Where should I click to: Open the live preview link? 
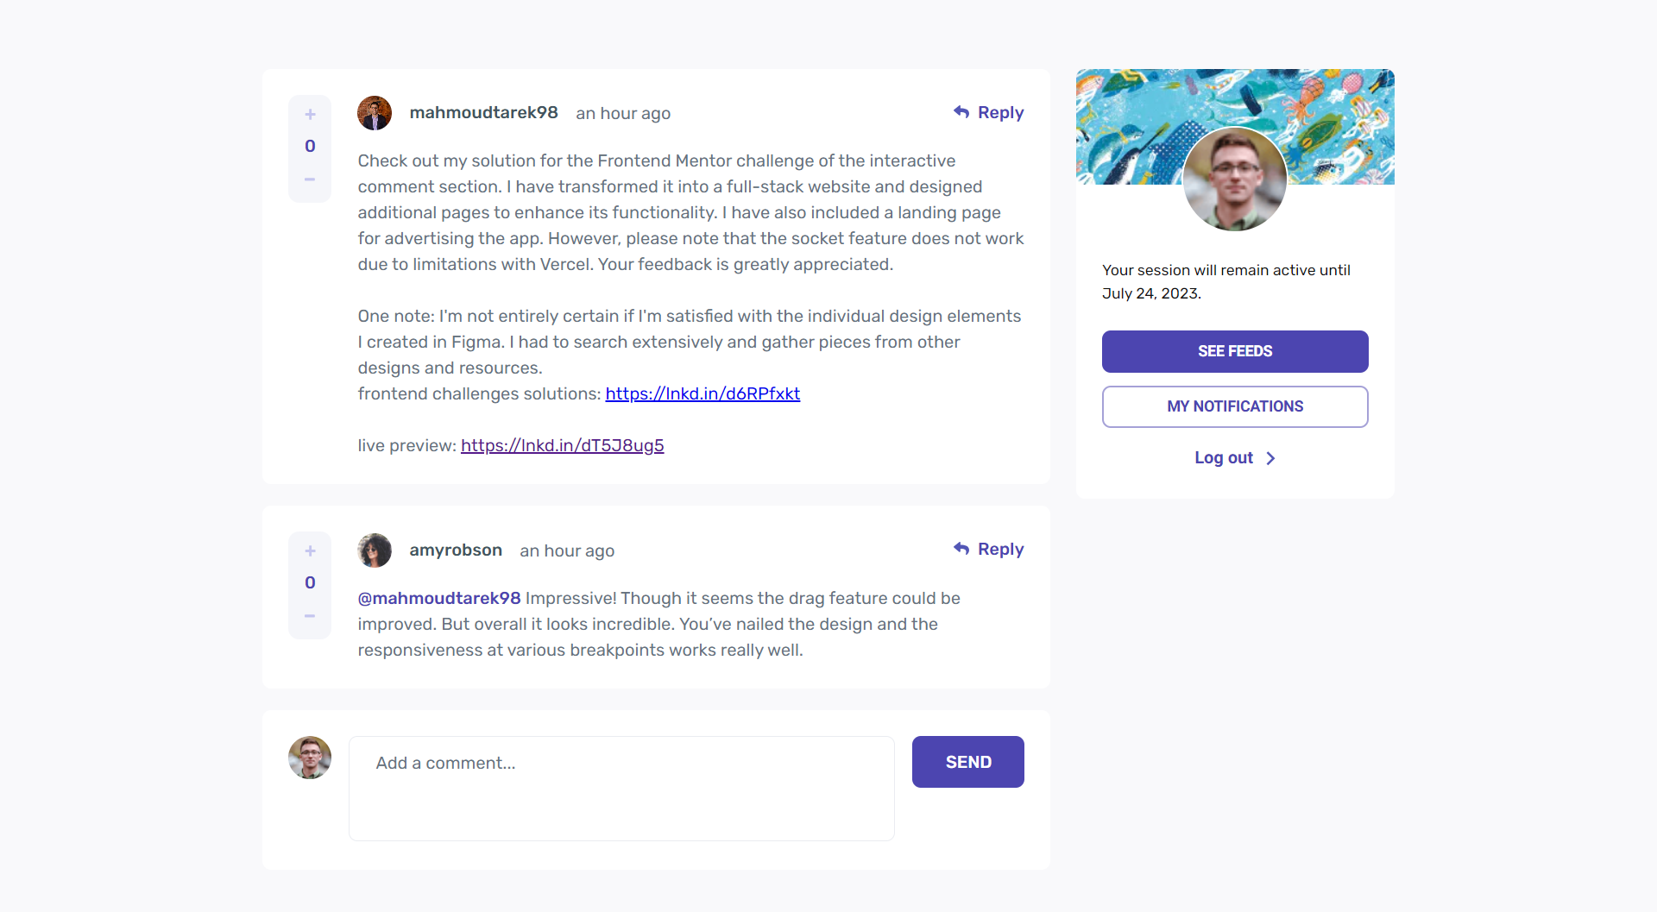(x=562, y=445)
